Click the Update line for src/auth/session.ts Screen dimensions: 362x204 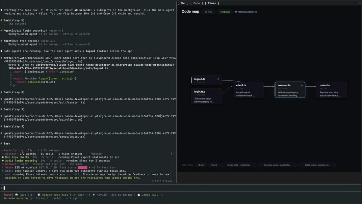click(90, 101)
